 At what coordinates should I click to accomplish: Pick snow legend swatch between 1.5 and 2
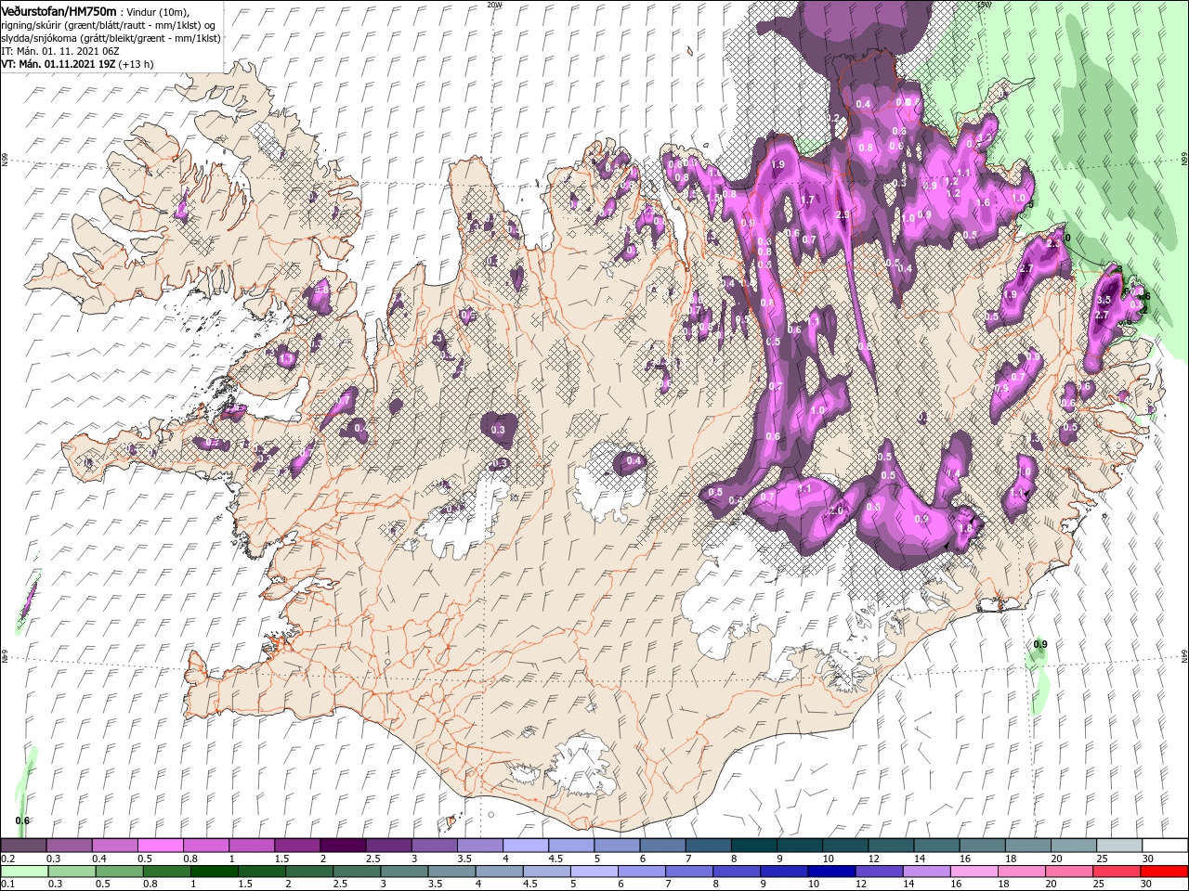tap(297, 846)
